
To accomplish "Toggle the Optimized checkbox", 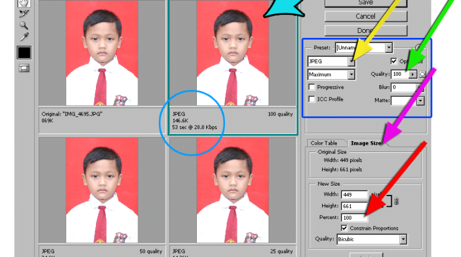I will (394, 61).
